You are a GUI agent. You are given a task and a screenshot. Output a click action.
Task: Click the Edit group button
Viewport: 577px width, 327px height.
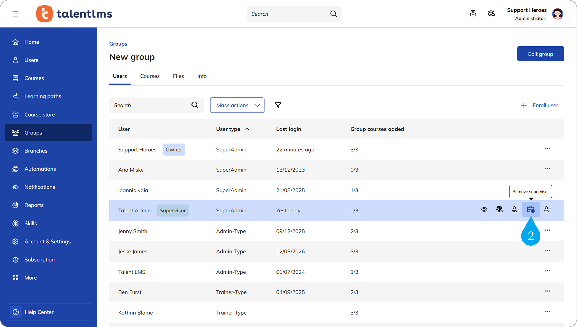(x=540, y=54)
